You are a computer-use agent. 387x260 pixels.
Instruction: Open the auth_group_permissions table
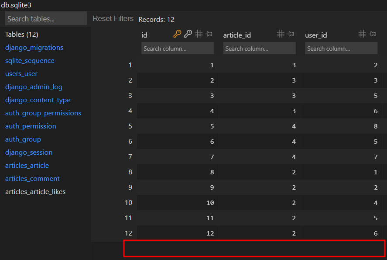pyautogui.click(x=43, y=113)
